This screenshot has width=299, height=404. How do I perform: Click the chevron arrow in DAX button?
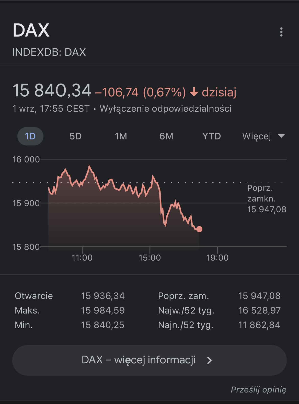click(x=209, y=360)
